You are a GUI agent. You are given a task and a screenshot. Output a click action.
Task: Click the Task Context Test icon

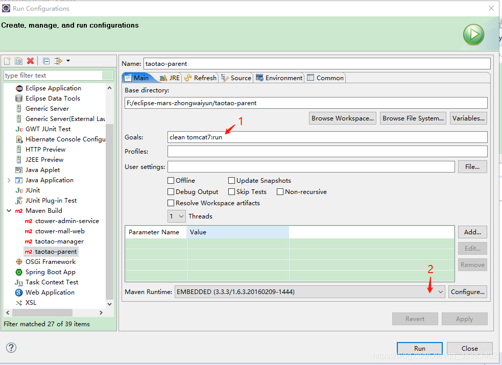pos(19,282)
